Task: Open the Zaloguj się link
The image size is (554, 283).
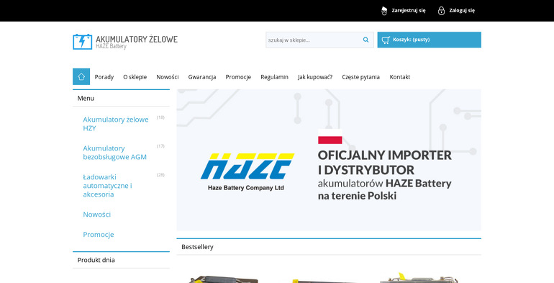Action: click(x=462, y=11)
